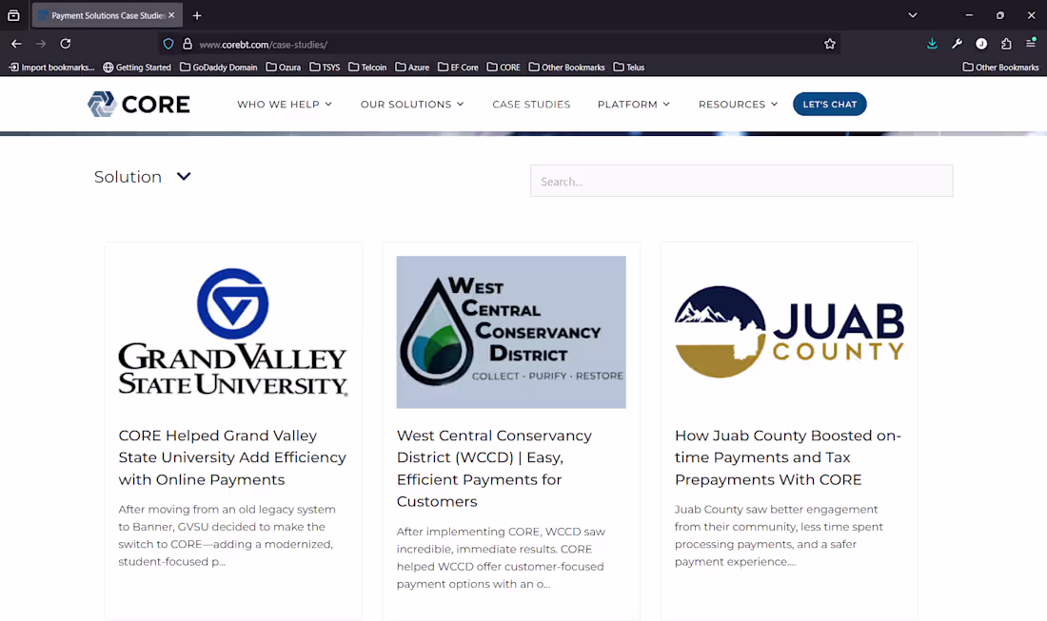This screenshot has height=621, width=1047.
Task: Open How Juab County Boosted title
Action: point(788,457)
